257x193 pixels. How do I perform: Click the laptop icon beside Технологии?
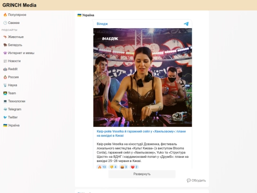[5, 101]
